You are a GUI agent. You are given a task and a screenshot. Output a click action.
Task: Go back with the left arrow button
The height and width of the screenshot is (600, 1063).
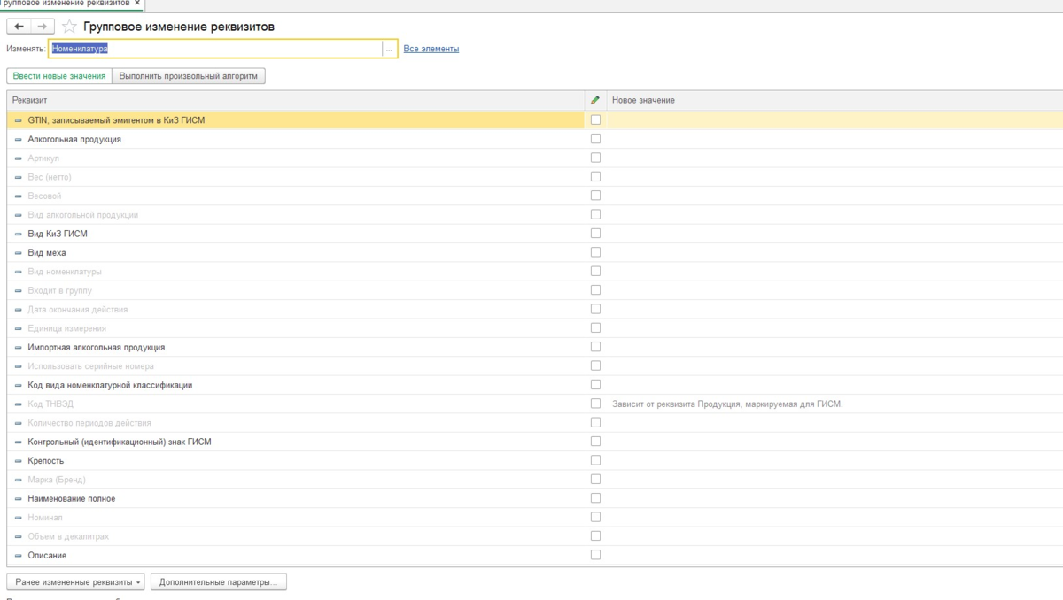pos(19,27)
